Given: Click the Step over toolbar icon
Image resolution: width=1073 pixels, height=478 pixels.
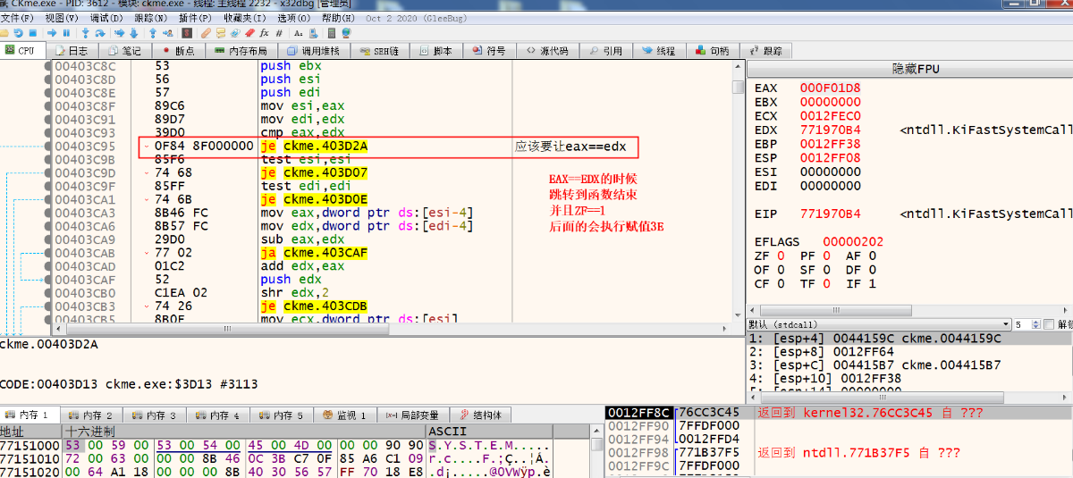Looking at the screenshot, I should 100,33.
